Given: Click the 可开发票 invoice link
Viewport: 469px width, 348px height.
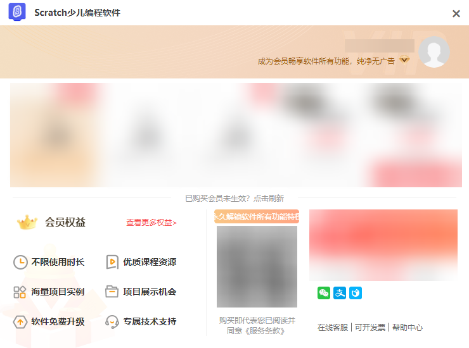Looking at the screenshot, I should pos(370,328).
